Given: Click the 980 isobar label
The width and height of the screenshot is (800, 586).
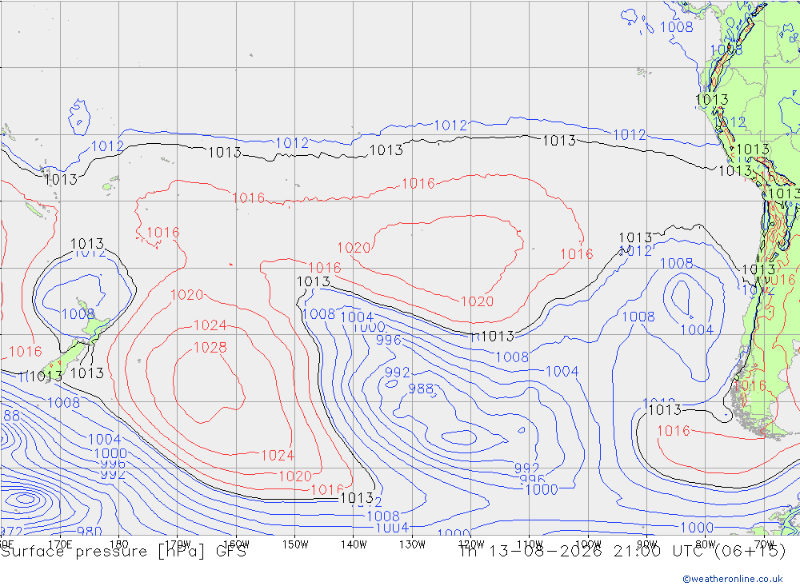Looking at the screenshot, I should [90, 531].
